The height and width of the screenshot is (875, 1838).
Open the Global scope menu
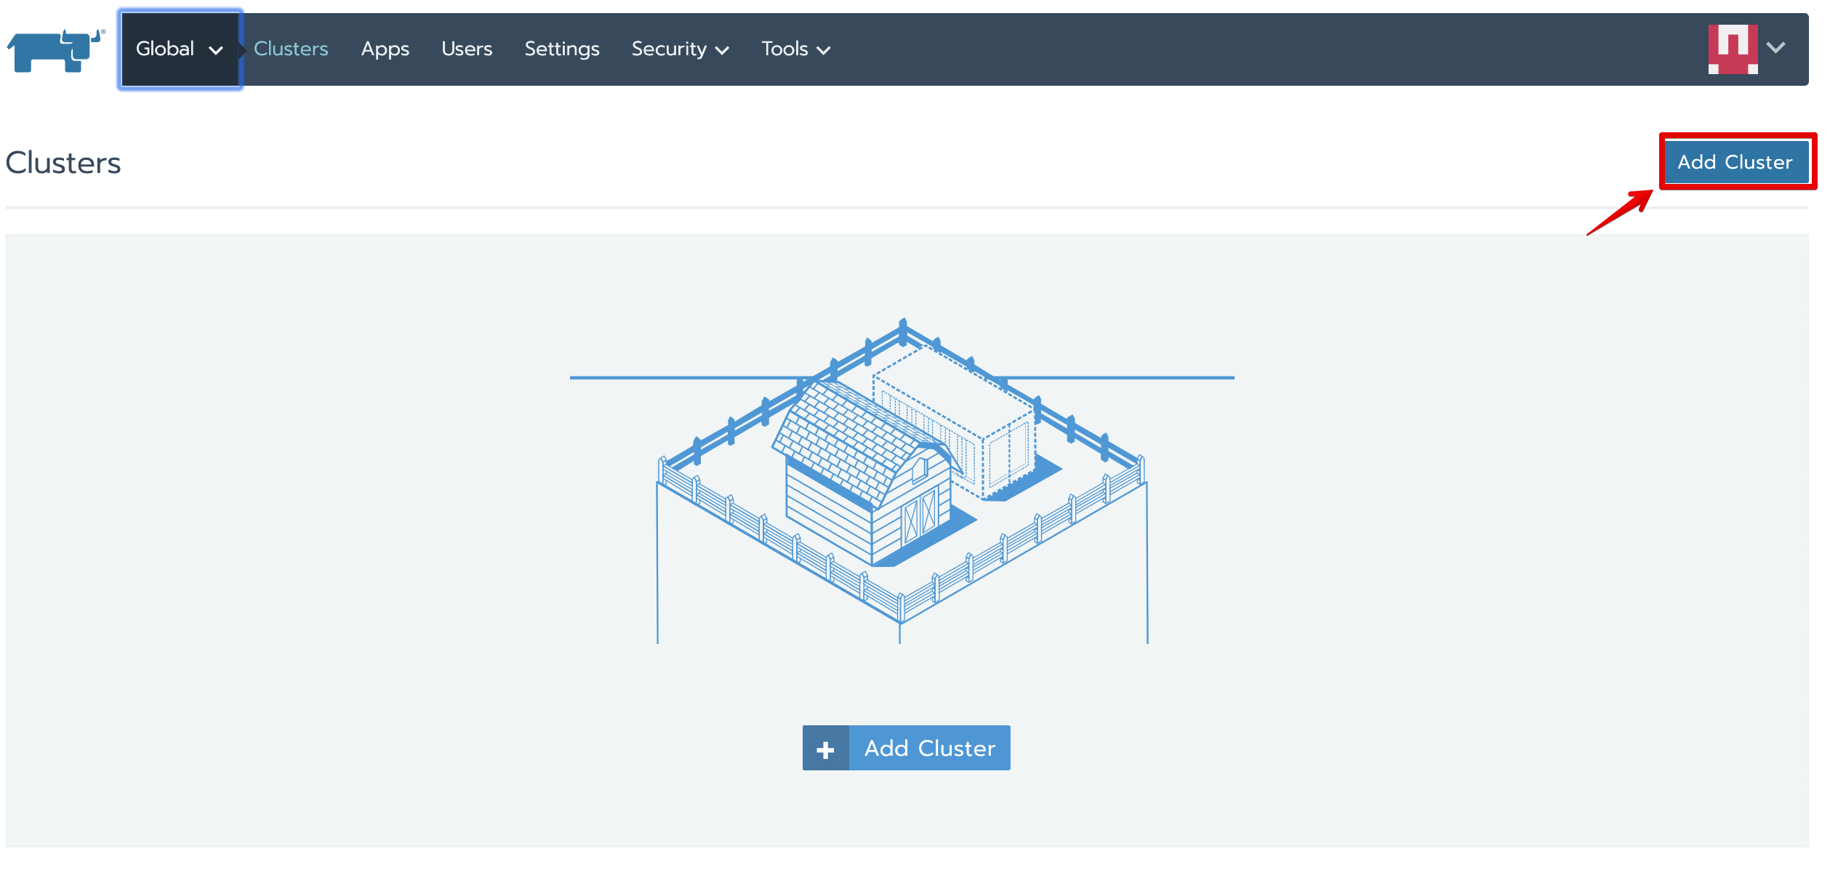pos(166,49)
